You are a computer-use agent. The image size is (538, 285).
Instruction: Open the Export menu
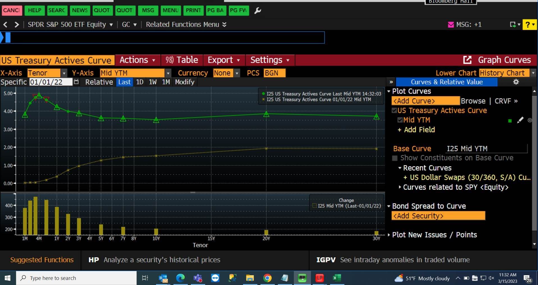click(x=224, y=60)
